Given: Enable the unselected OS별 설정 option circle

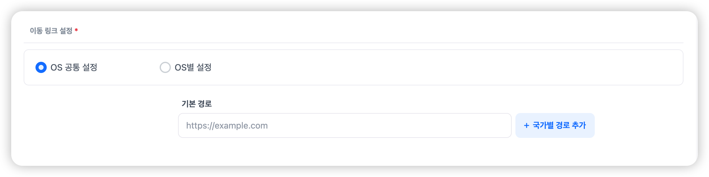Looking at the screenshot, I should point(165,67).
